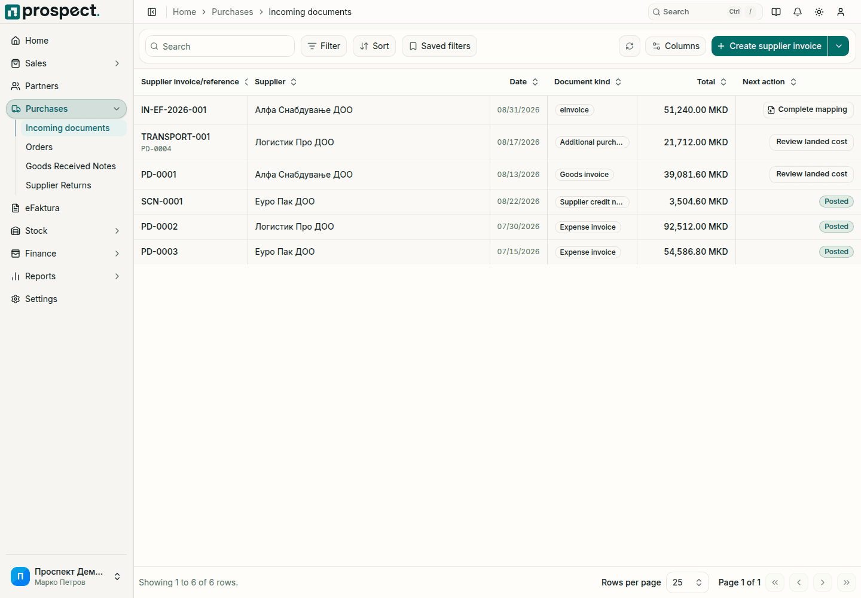This screenshot has height=598, width=861.
Task: Open company switcher Проспект Дем...
Action: coord(66,576)
